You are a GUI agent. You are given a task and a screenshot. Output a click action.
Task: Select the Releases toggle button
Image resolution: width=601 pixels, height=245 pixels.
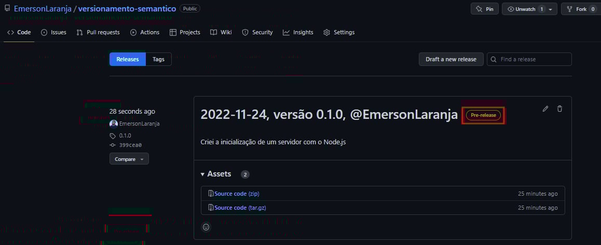point(128,59)
